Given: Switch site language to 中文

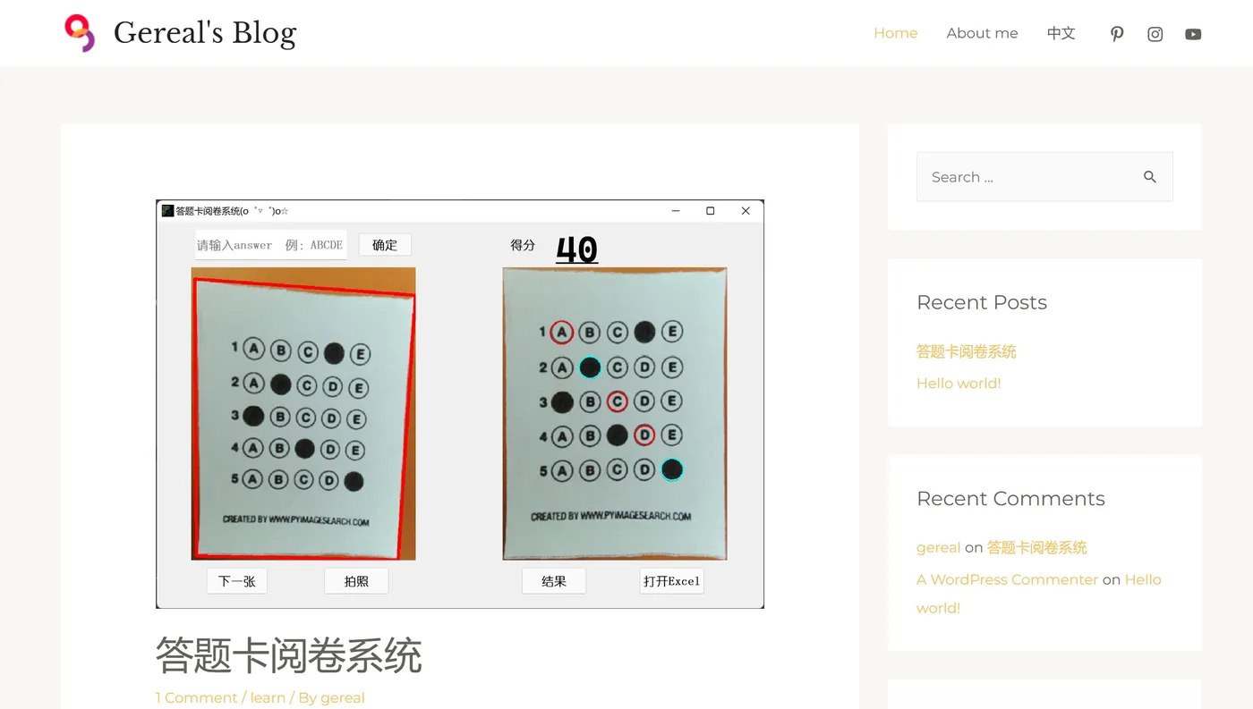Looking at the screenshot, I should (x=1061, y=32).
